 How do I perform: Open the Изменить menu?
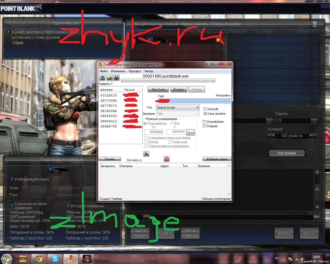[118, 71]
